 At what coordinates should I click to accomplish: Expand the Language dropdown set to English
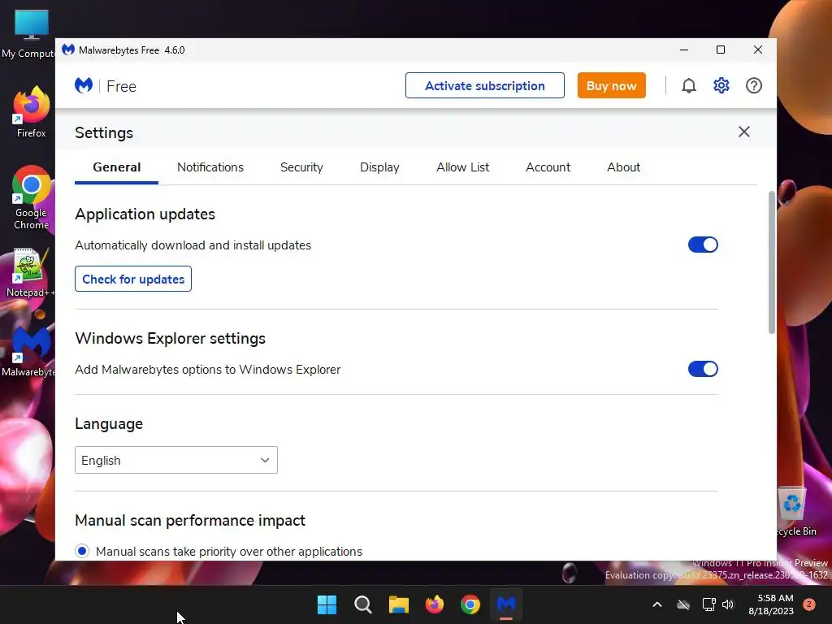tap(176, 460)
